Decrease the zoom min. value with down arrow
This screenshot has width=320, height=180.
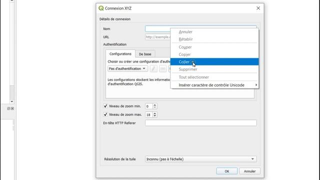(154, 107)
